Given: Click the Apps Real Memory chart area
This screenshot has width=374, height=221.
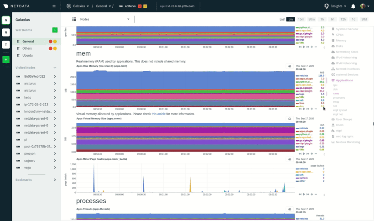Looking at the screenshot, I should (x=185, y=89).
